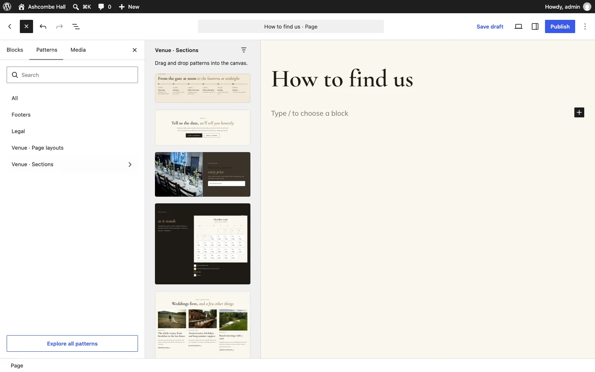The width and height of the screenshot is (595, 372).
Task: Expand the Venue · Sections category chevron
Action: click(130, 165)
